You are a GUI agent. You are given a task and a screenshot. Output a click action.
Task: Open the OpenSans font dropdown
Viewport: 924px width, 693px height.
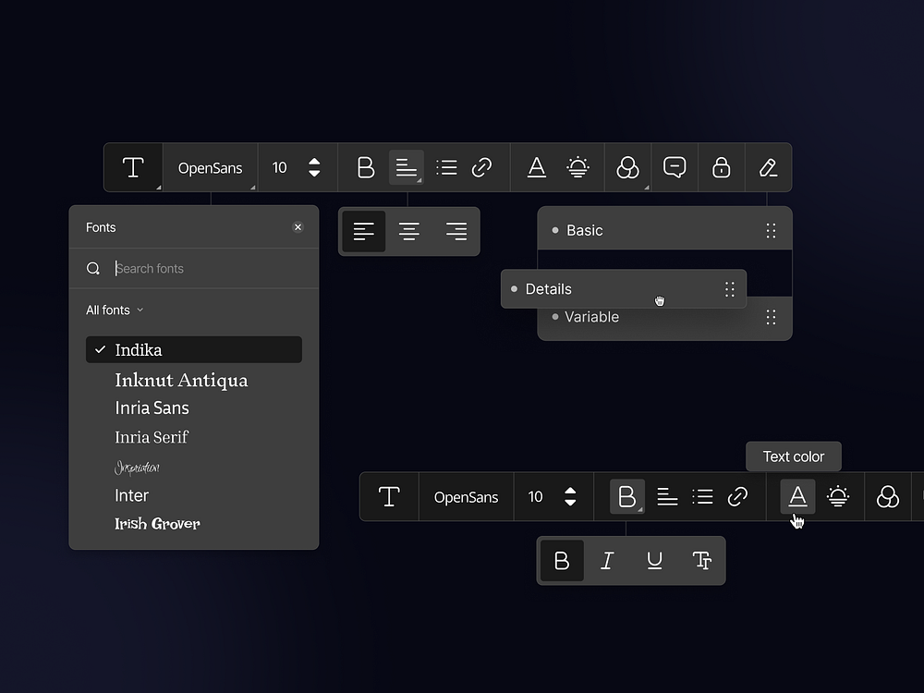[x=210, y=167]
